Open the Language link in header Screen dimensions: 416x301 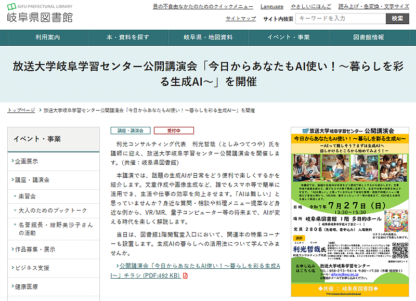point(272,7)
